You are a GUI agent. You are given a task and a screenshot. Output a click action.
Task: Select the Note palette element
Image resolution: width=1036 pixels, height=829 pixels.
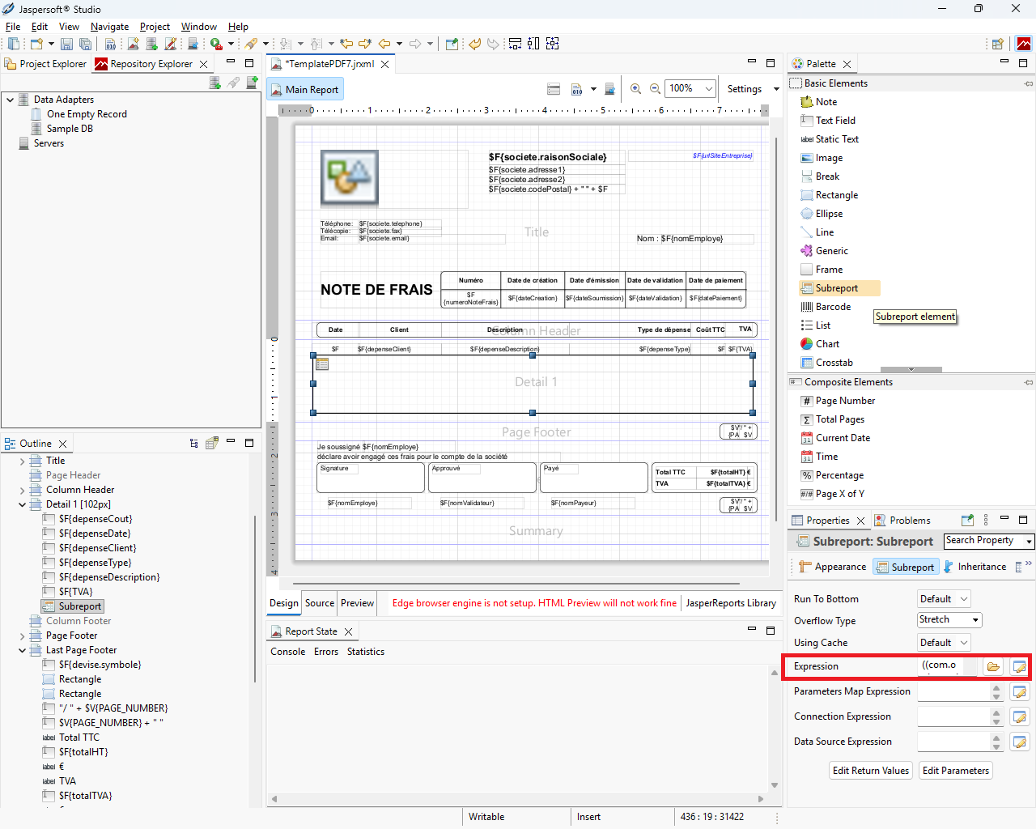point(818,102)
